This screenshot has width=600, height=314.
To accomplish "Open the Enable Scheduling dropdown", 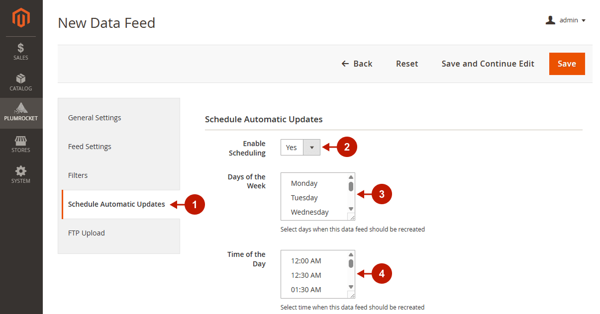I will (300, 148).
